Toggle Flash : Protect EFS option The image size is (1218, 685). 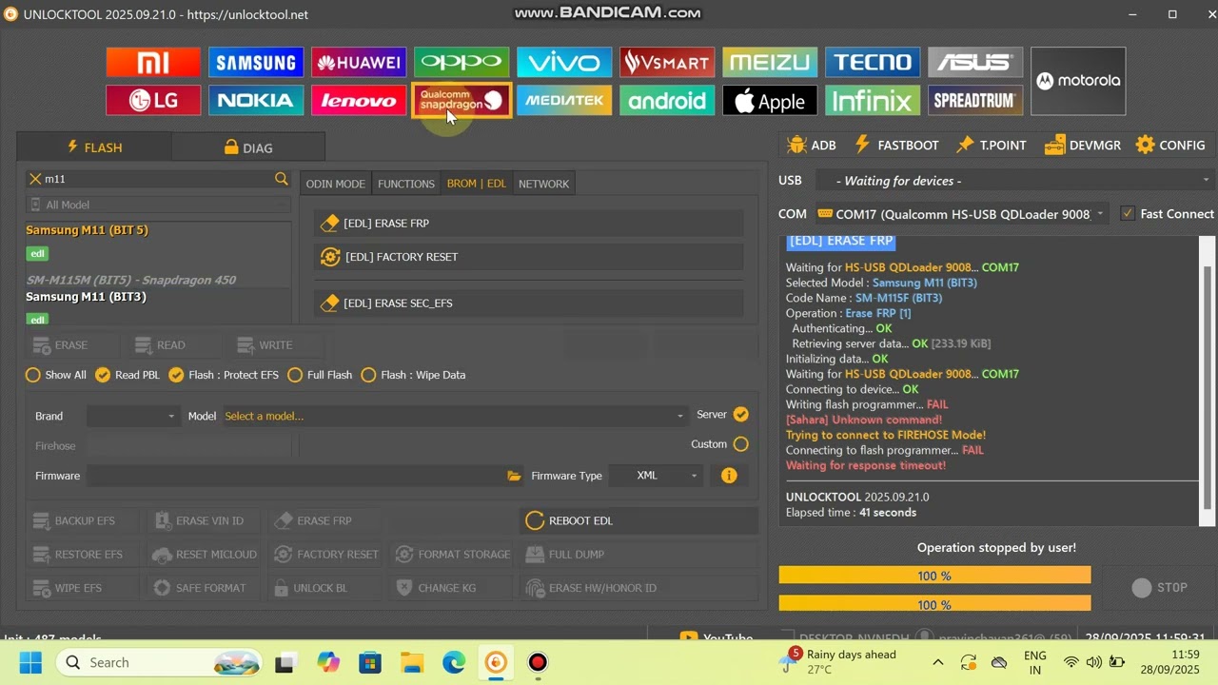[224, 375]
